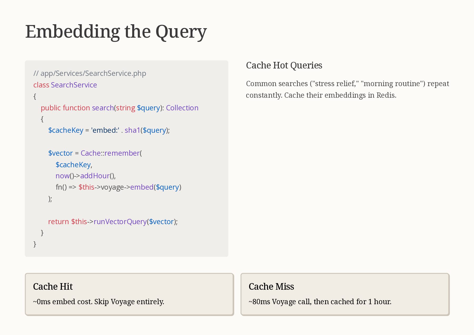Click the paragraph about common searches

click(x=348, y=89)
